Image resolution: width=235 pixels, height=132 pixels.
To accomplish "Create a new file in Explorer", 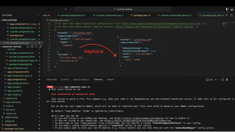I will pyautogui.click(x=28, y=47).
